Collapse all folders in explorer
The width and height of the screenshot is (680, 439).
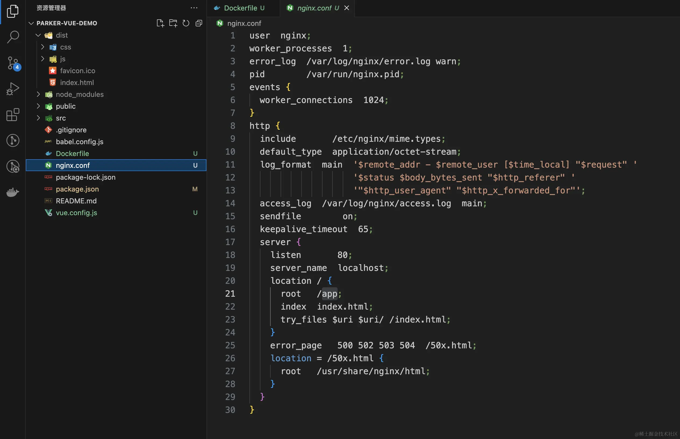click(199, 23)
